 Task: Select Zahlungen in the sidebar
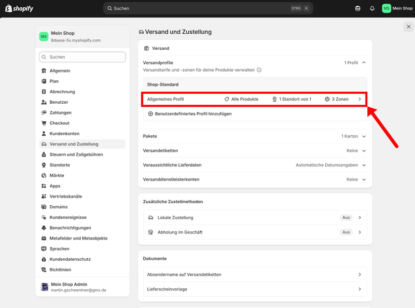[x=60, y=113]
